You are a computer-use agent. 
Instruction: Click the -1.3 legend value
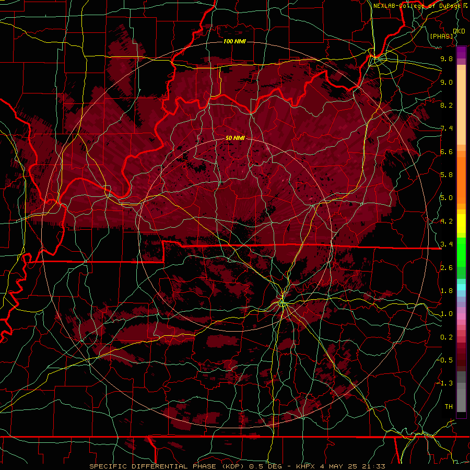coord(444,383)
